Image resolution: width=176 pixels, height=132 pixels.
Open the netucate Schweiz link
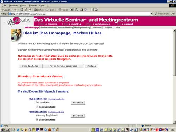coord(38,112)
